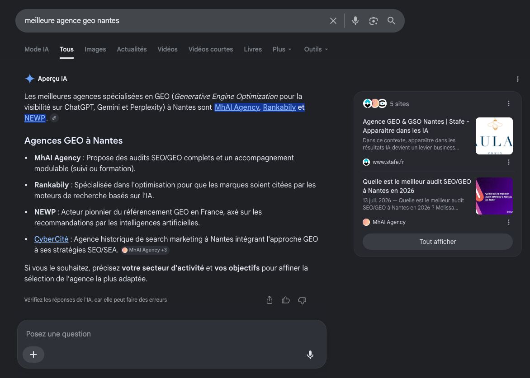Open meilleur audit SEO/GEO à Nantes article
The width and height of the screenshot is (530, 378).
417,186
